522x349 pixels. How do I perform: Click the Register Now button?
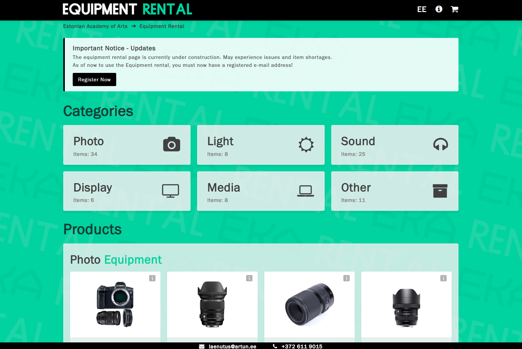coord(94,79)
